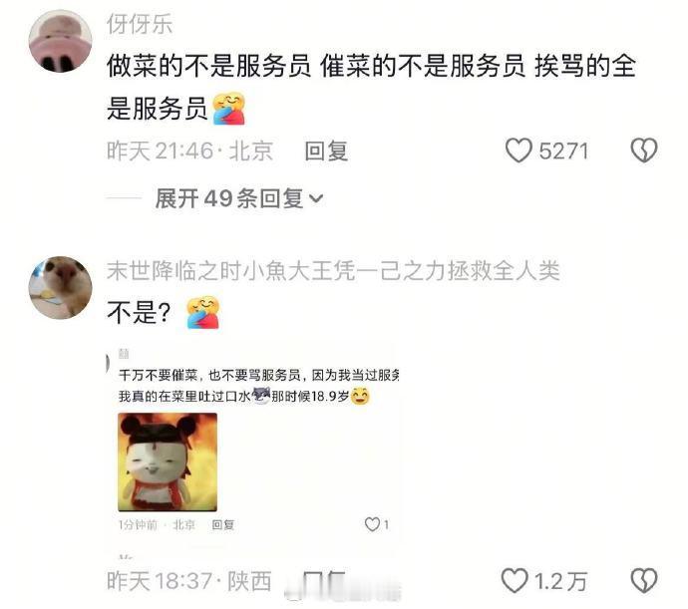Dislike the 陕西 comment via broken heart icon

[644, 580]
